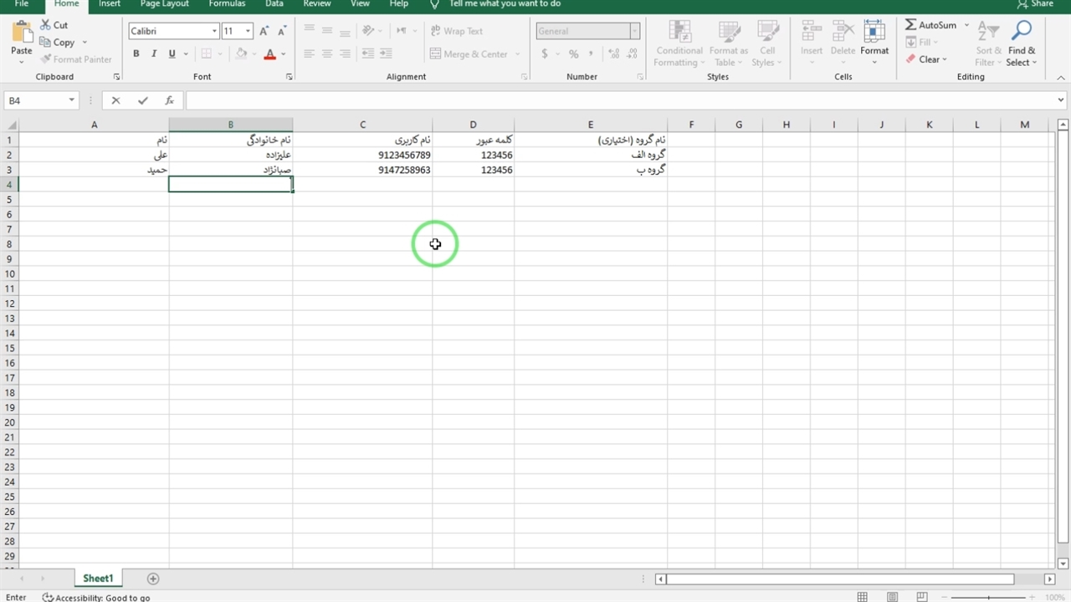1071x602 pixels.
Task: Open the Page Layout ribbon tab
Action: [164, 4]
